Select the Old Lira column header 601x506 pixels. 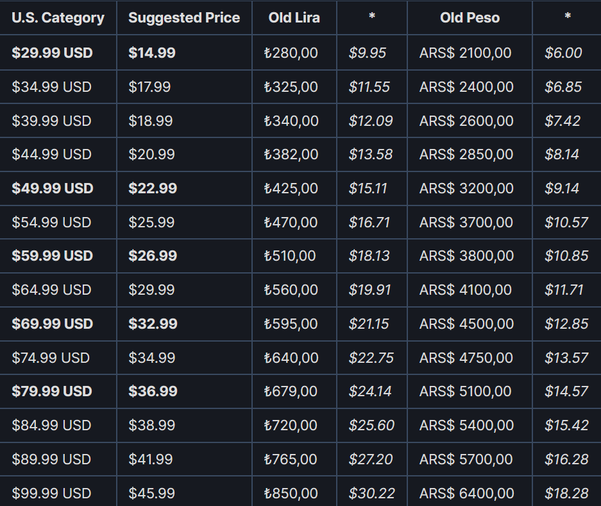point(294,18)
